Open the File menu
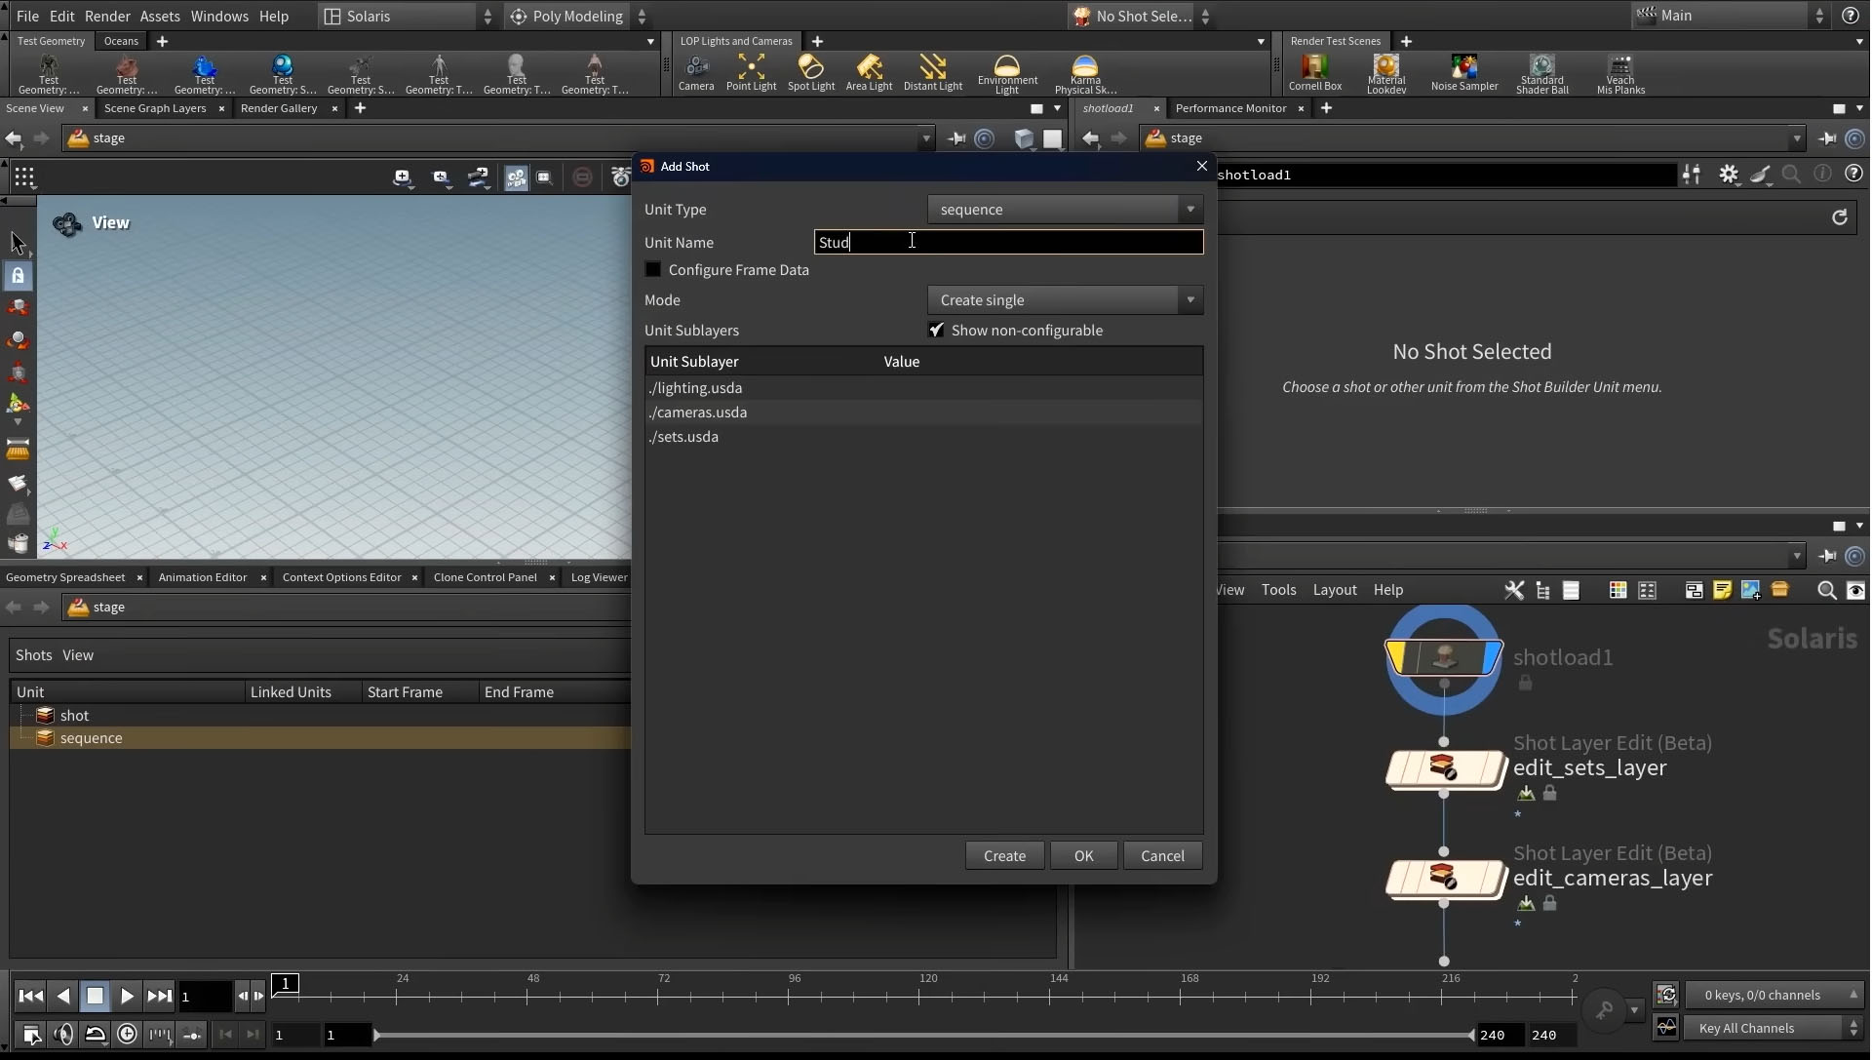This screenshot has height=1060, width=1872. pos(27,16)
